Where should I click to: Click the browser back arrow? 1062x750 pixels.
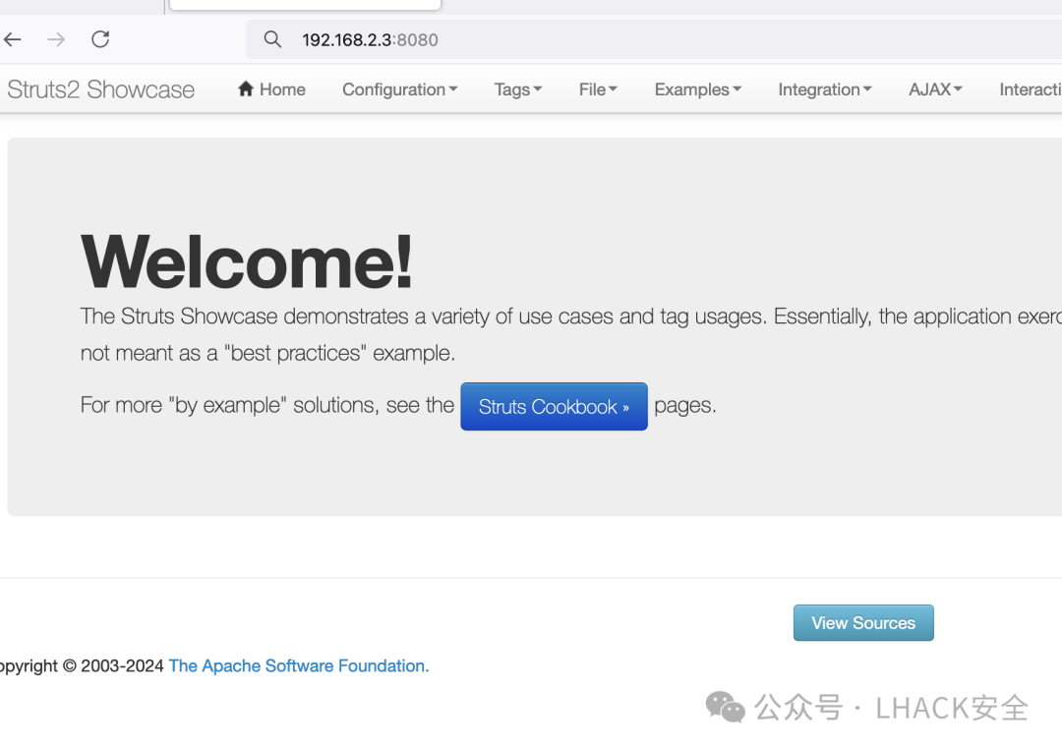(12, 39)
